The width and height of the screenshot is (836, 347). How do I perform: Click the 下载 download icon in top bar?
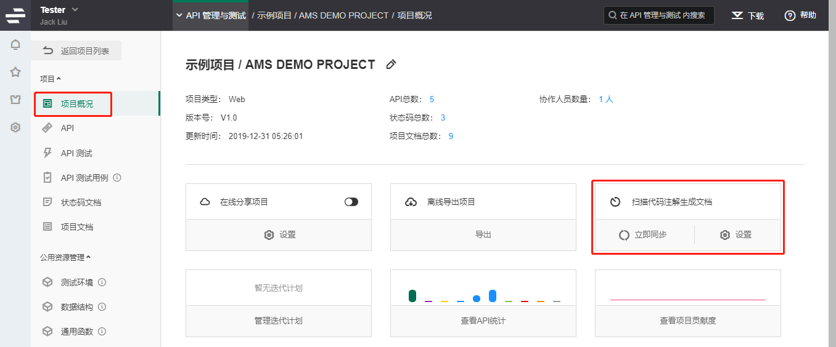(737, 15)
